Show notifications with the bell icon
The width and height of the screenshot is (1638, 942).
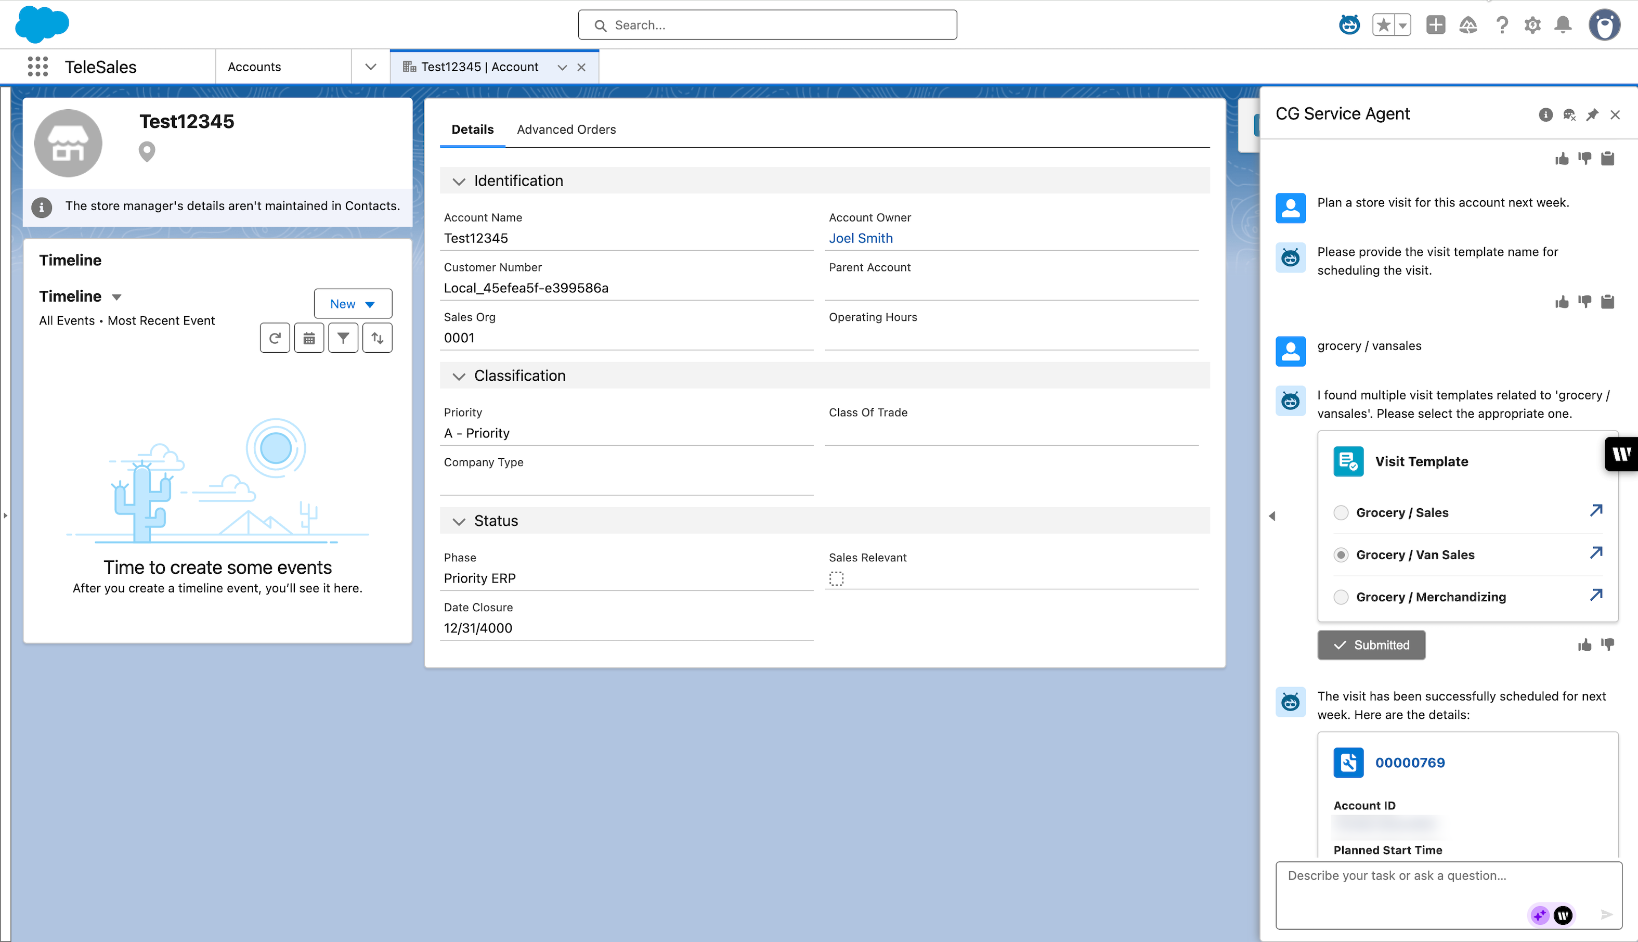(1563, 25)
